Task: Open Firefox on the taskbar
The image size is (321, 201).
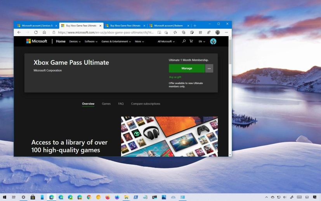Action: [108, 197]
